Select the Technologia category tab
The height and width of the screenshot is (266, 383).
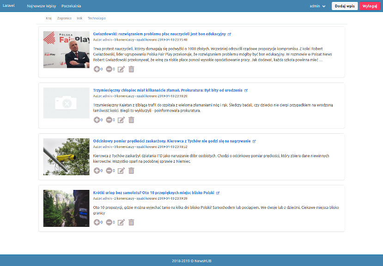point(97,18)
